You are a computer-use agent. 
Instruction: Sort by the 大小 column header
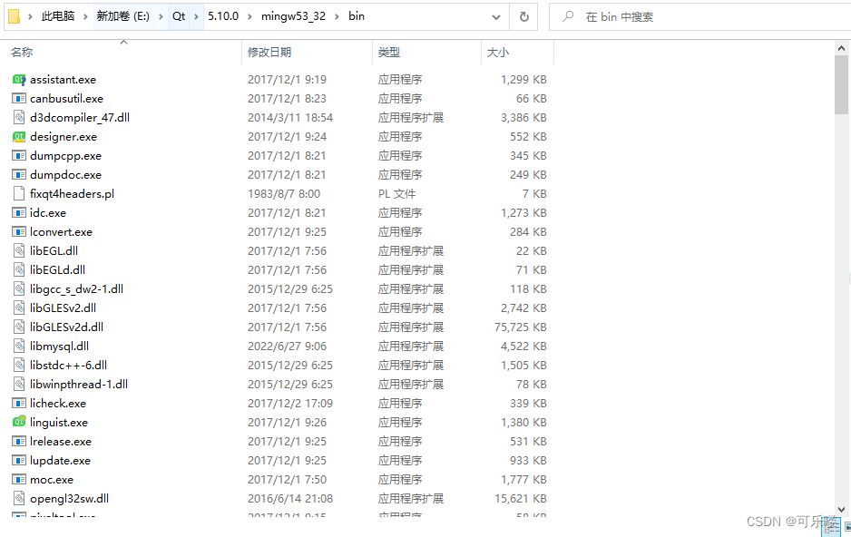tap(498, 53)
